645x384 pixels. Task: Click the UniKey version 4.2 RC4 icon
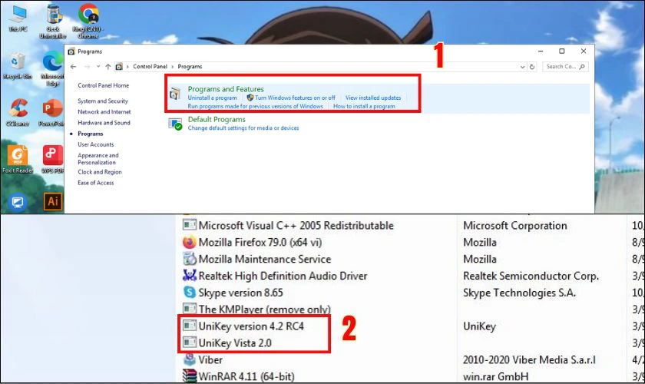point(189,326)
